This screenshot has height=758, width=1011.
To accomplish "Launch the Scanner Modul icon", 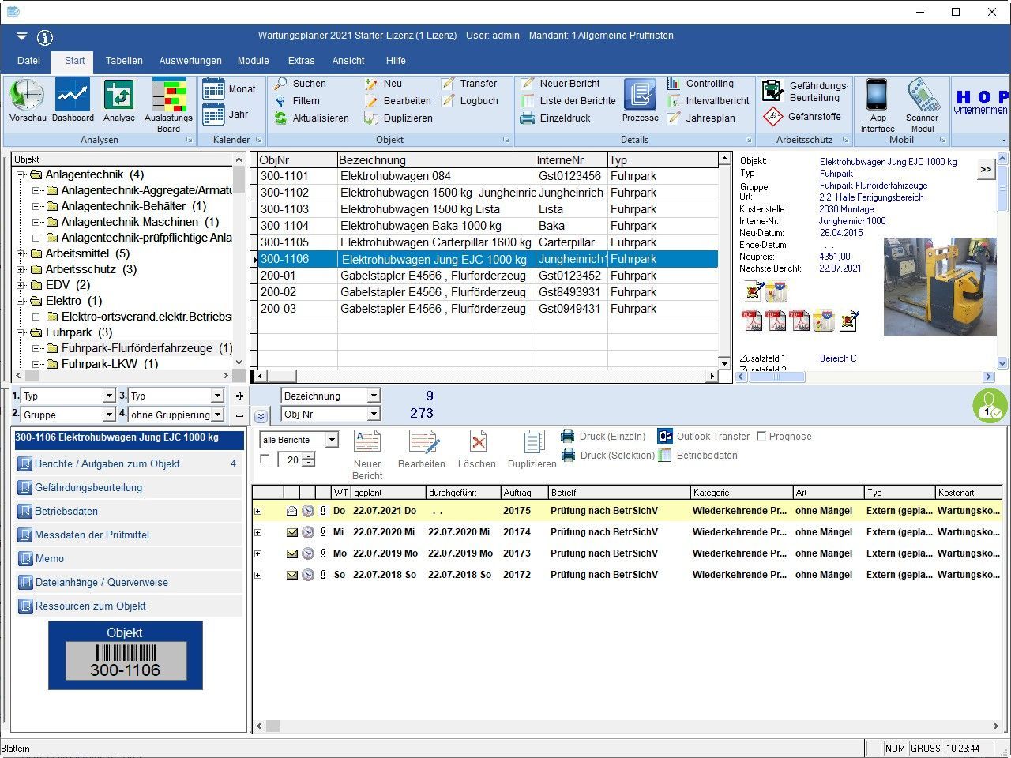I will (922, 96).
